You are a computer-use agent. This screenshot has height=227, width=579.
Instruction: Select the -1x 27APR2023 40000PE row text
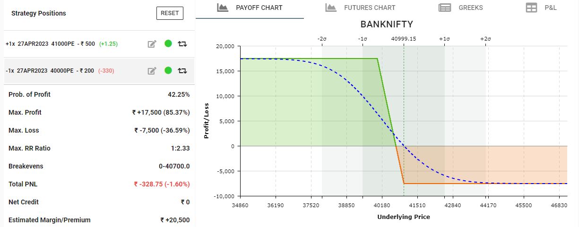click(50, 71)
